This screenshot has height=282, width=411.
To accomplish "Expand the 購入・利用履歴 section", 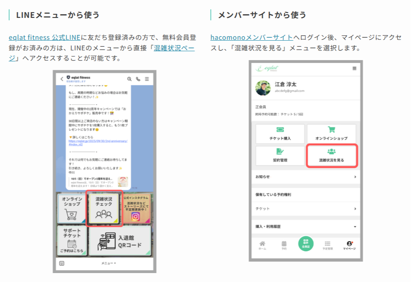I will point(355,226).
